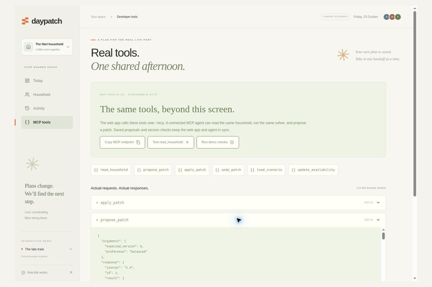Select MCP tools in sidebar
432x287 pixels.
[x=47, y=122]
